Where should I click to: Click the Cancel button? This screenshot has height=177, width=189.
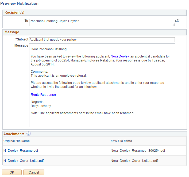point(34,172)
